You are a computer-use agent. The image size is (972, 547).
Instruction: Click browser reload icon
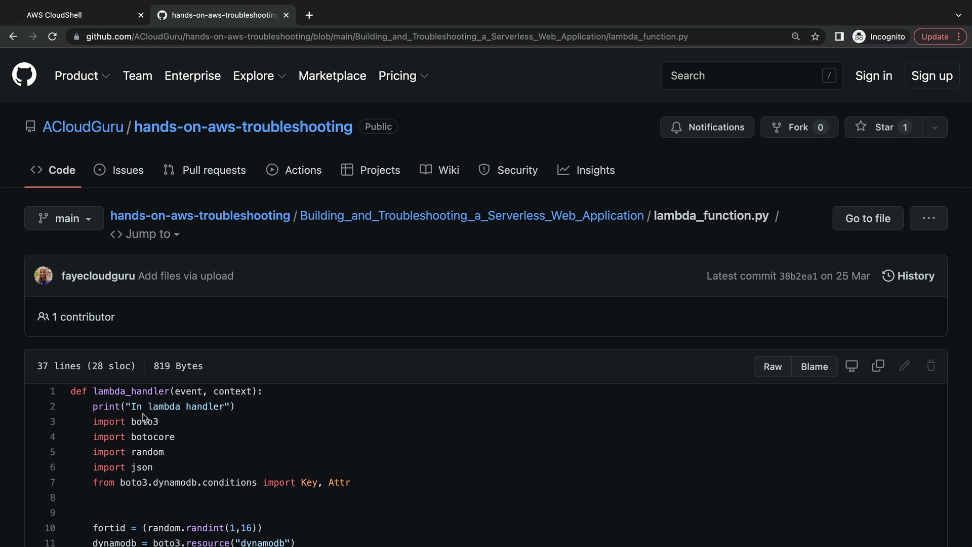coord(52,36)
